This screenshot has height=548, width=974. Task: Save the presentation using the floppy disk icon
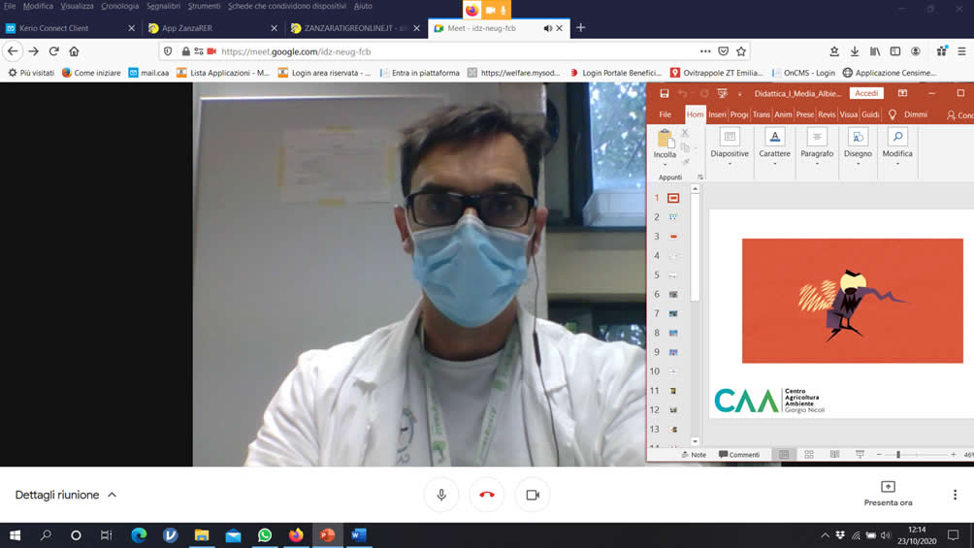[664, 94]
